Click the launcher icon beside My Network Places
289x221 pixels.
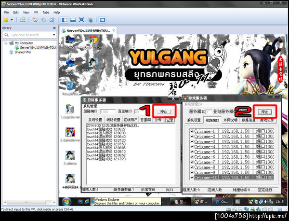coord(93,65)
